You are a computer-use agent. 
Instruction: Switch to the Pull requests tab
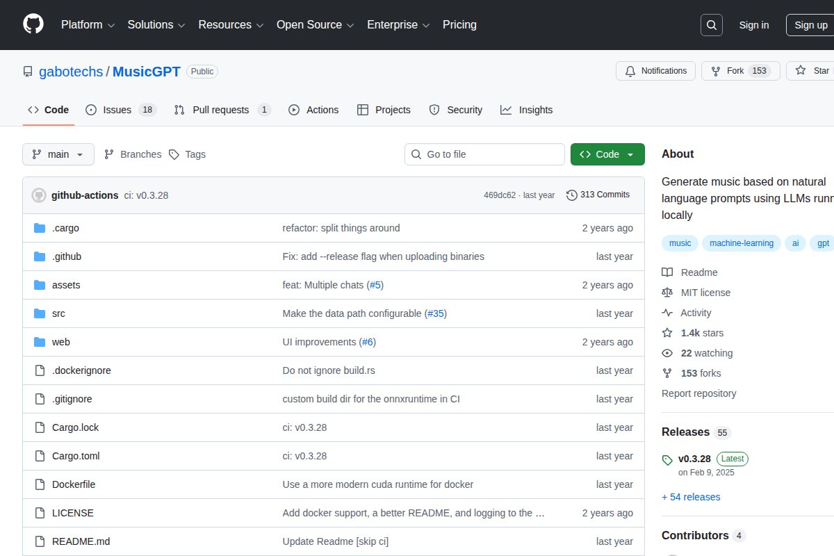point(221,110)
